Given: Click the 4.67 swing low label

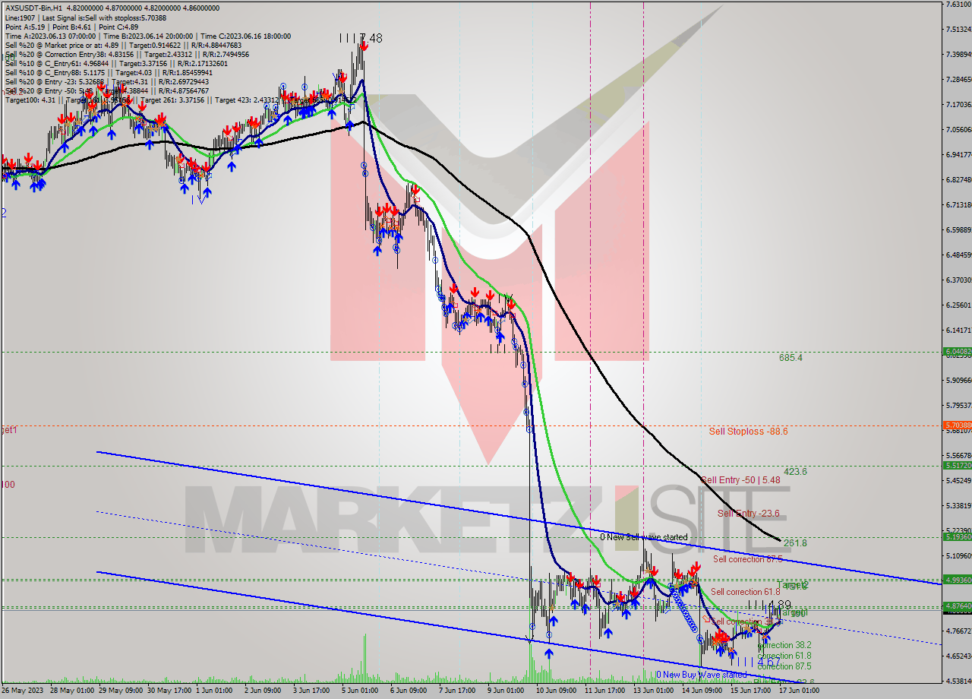Looking at the screenshot, I should (x=770, y=663).
